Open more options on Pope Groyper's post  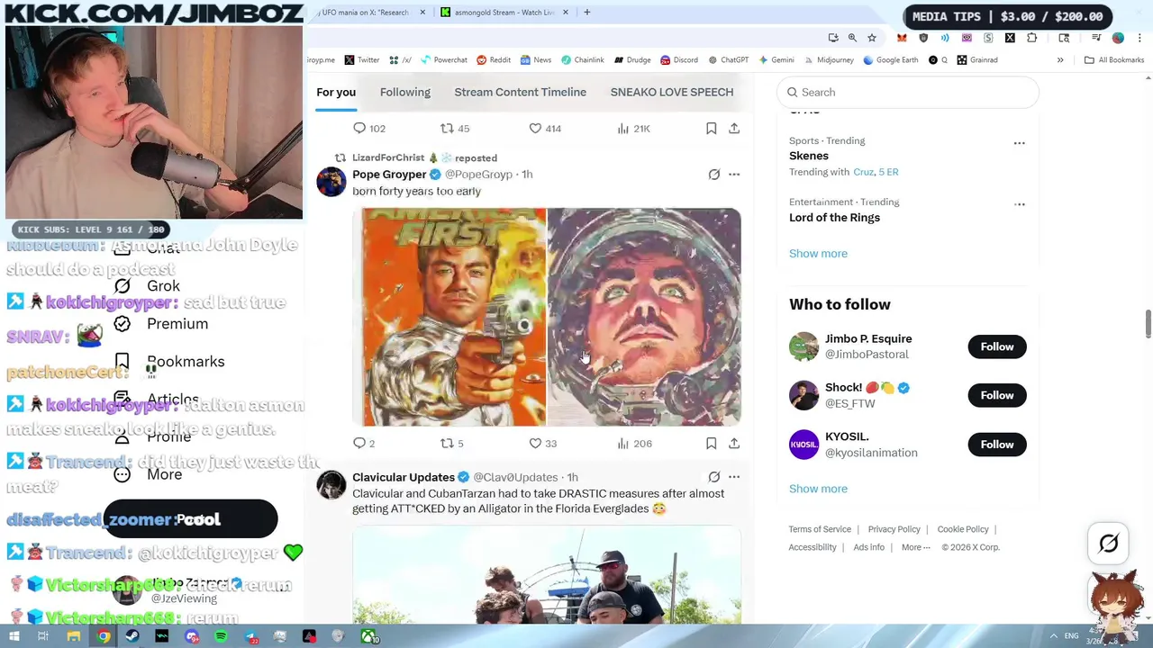(x=734, y=175)
